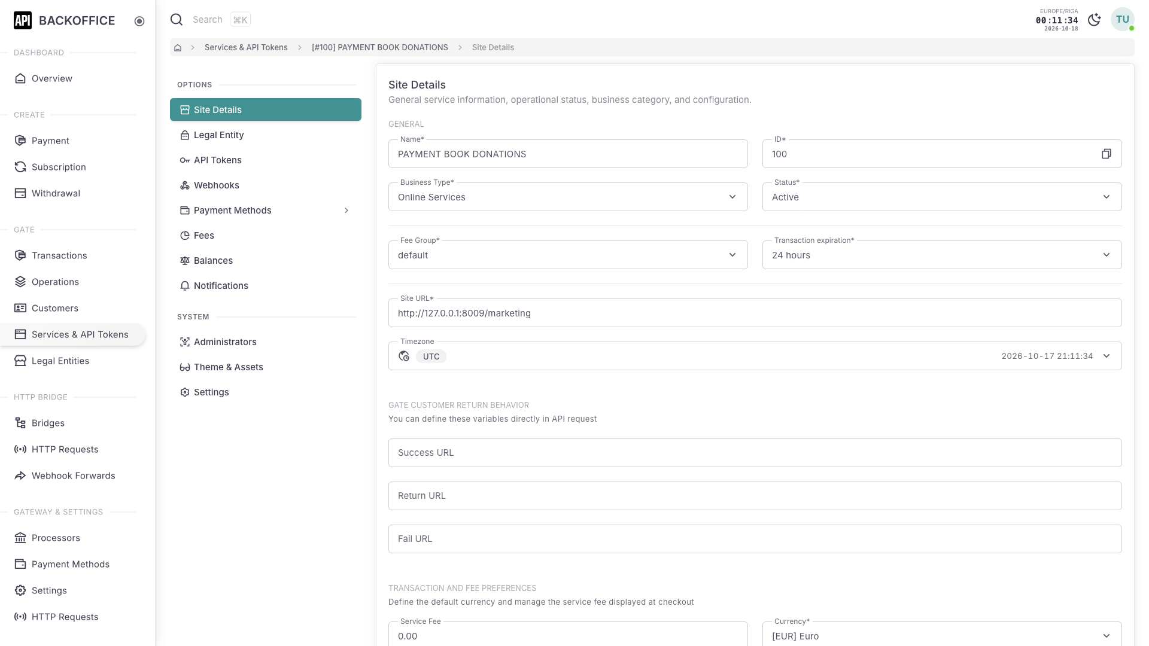Open the Balances option
Viewport: 1149px width, 646px height.
pyautogui.click(x=266, y=261)
